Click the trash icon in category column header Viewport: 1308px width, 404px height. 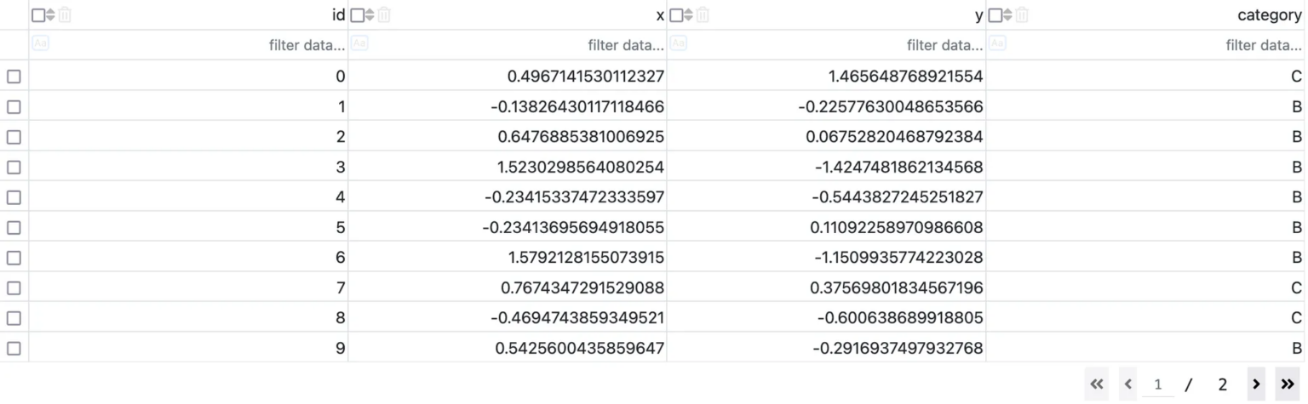pos(1022,15)
